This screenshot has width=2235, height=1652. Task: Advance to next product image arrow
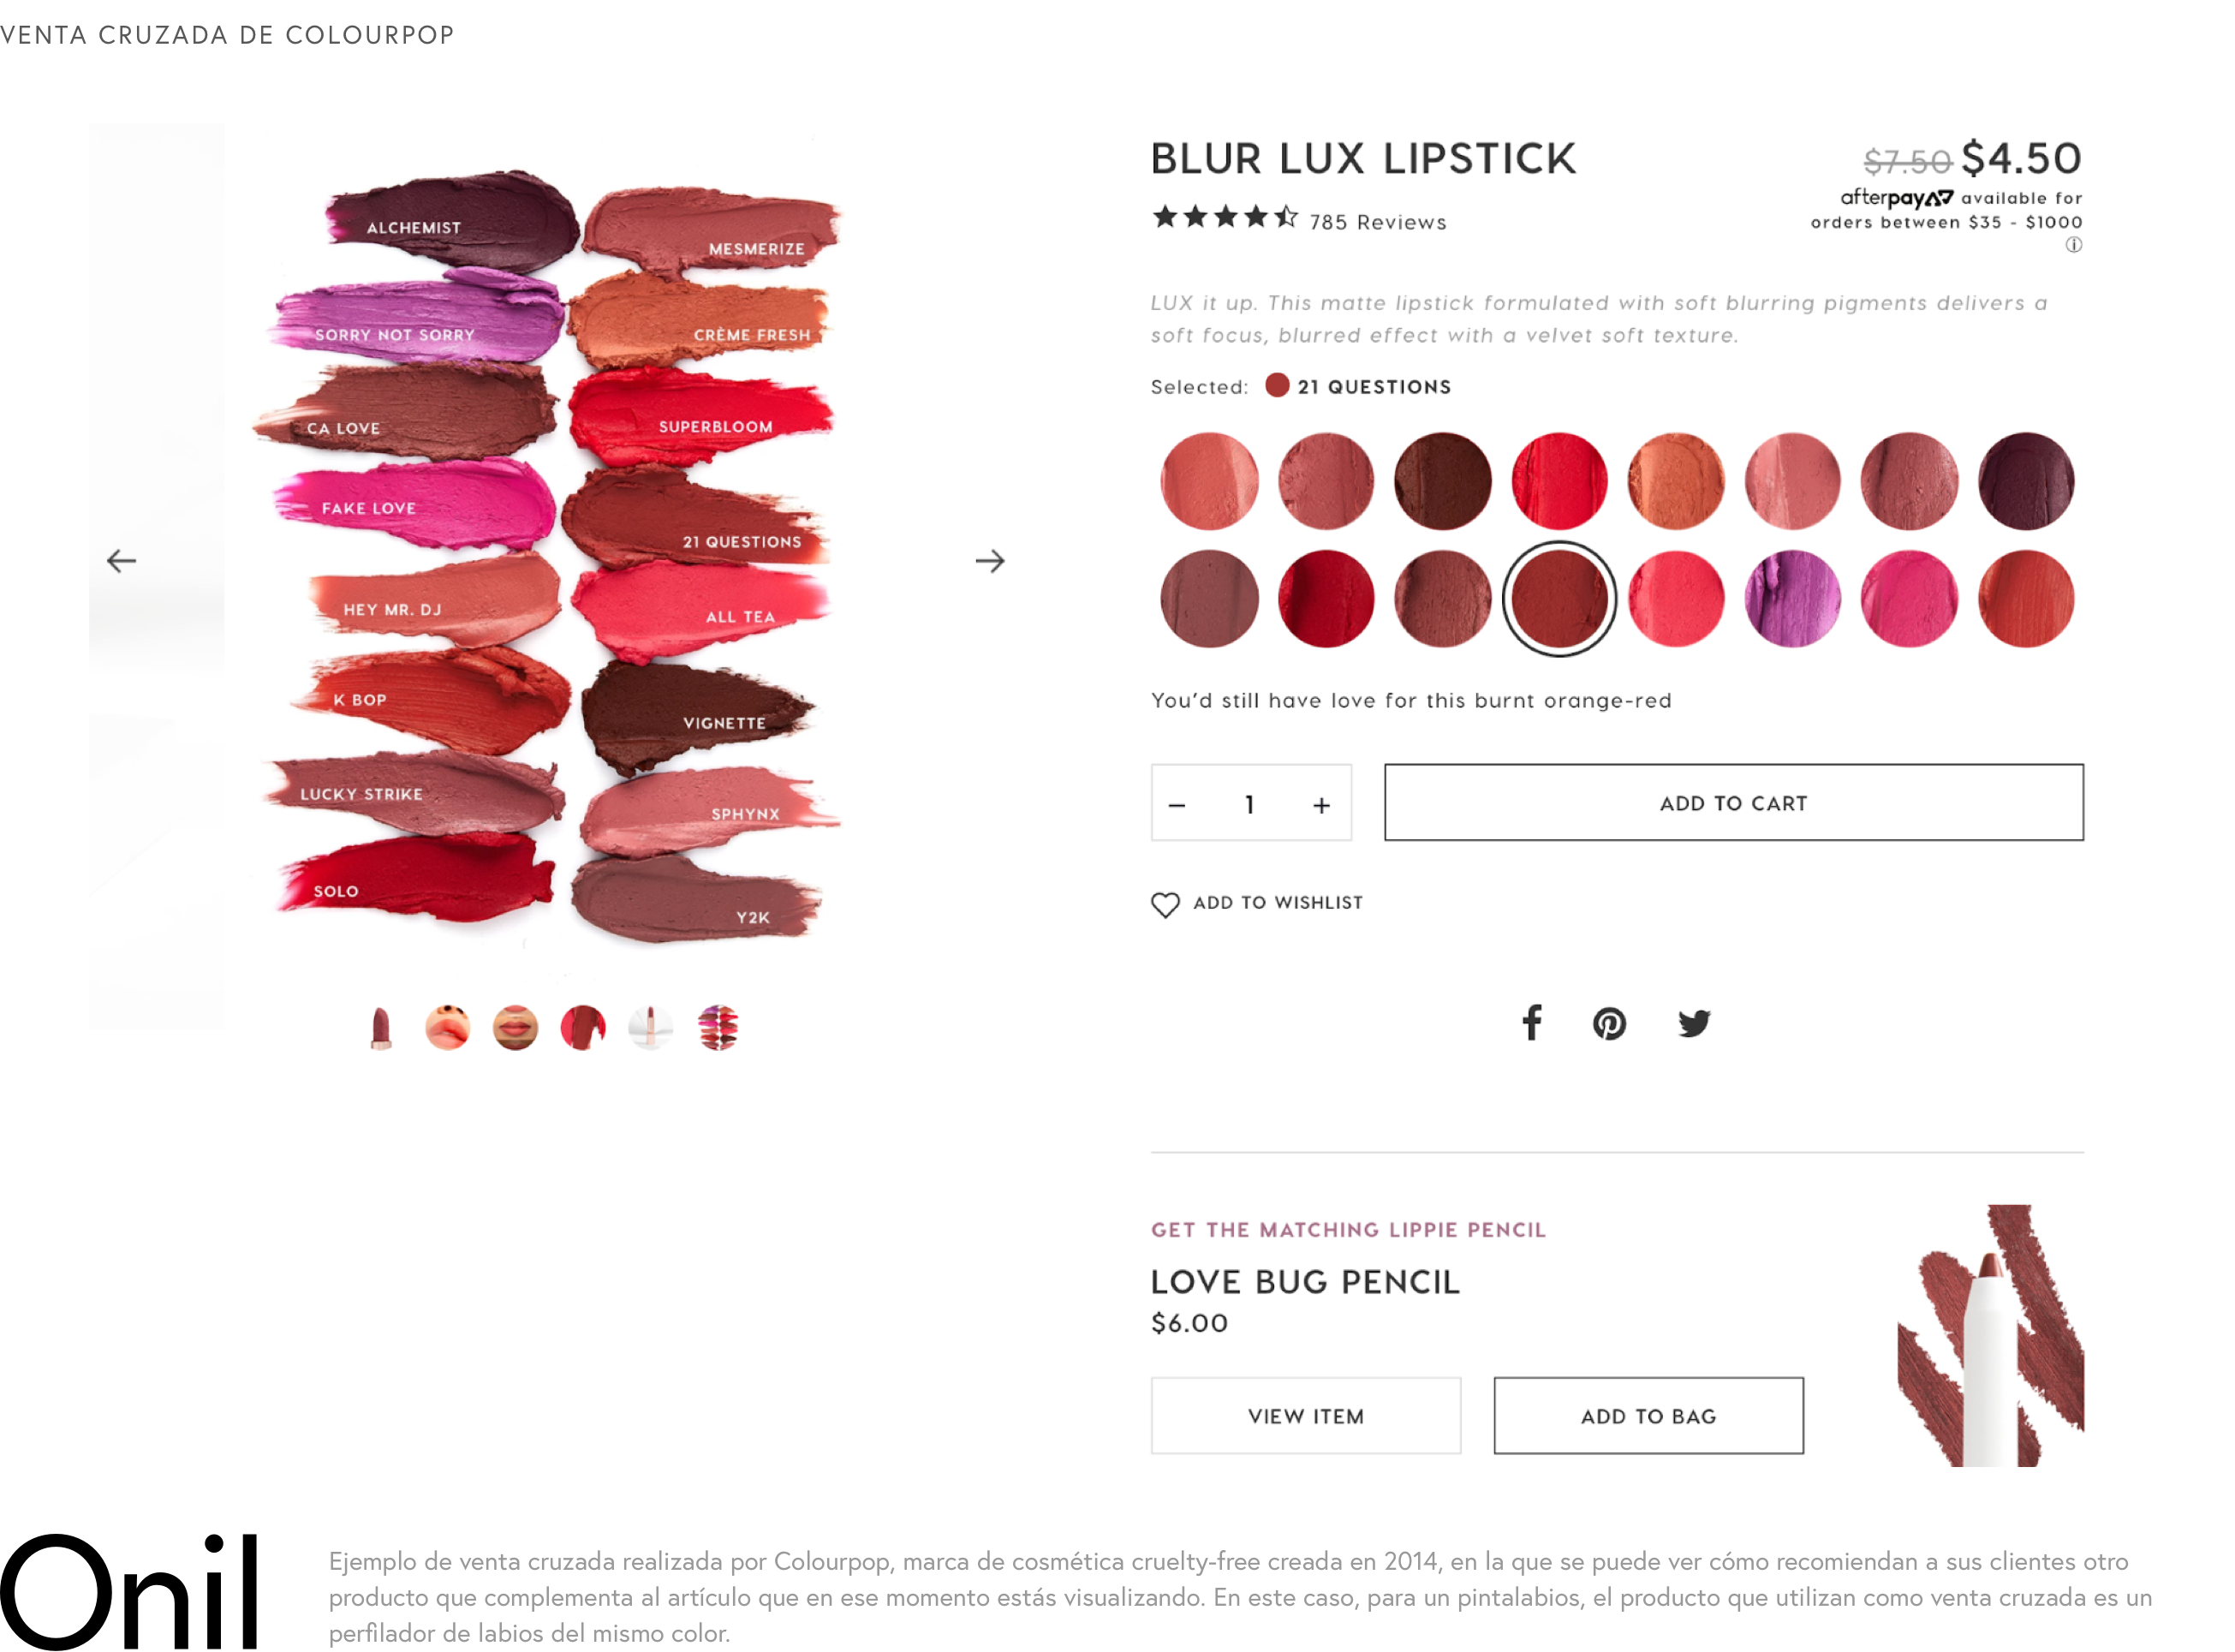tap(990, 561)
